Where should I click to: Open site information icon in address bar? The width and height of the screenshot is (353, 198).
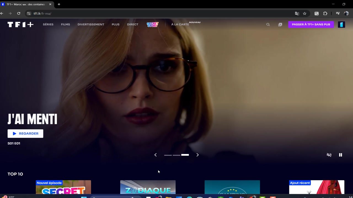29,13
